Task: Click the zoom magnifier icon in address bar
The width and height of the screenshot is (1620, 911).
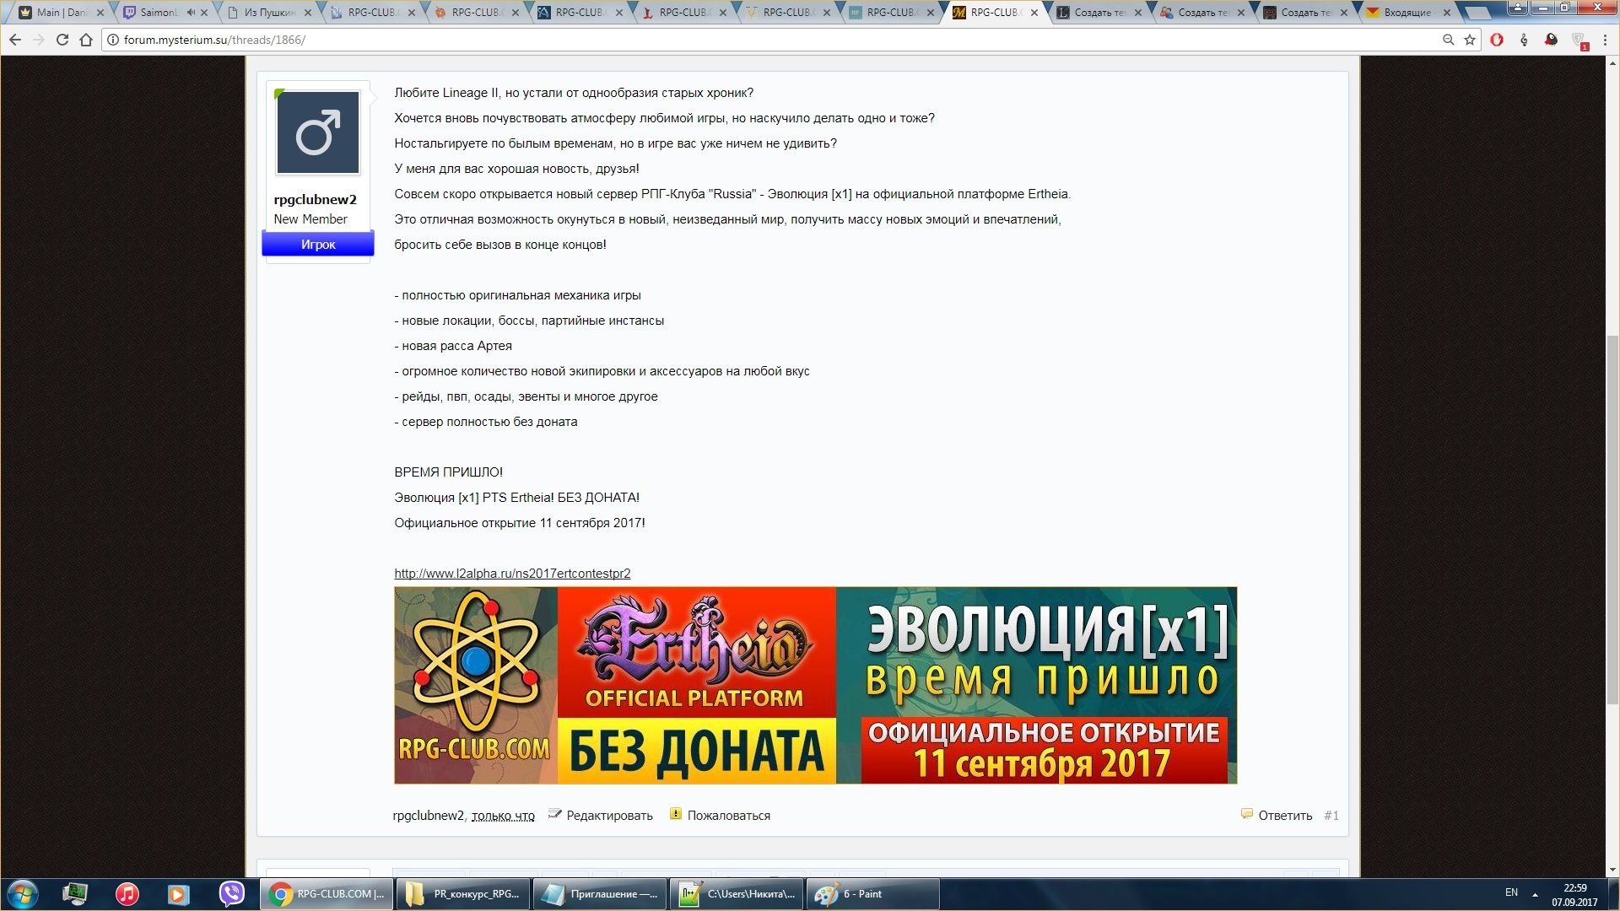Action: pos(1448,40)
